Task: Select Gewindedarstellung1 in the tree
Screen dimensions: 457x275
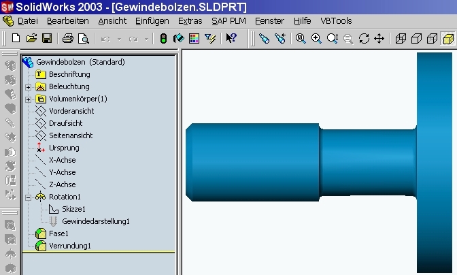Action: point(96,221)
